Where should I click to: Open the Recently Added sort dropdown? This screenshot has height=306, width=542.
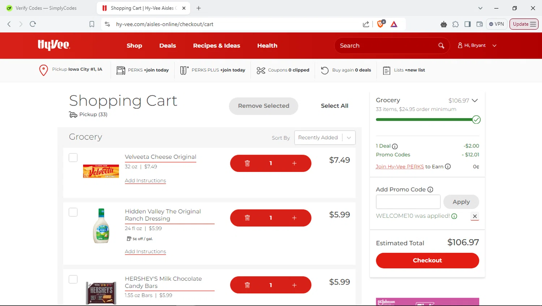coord(325,138)
